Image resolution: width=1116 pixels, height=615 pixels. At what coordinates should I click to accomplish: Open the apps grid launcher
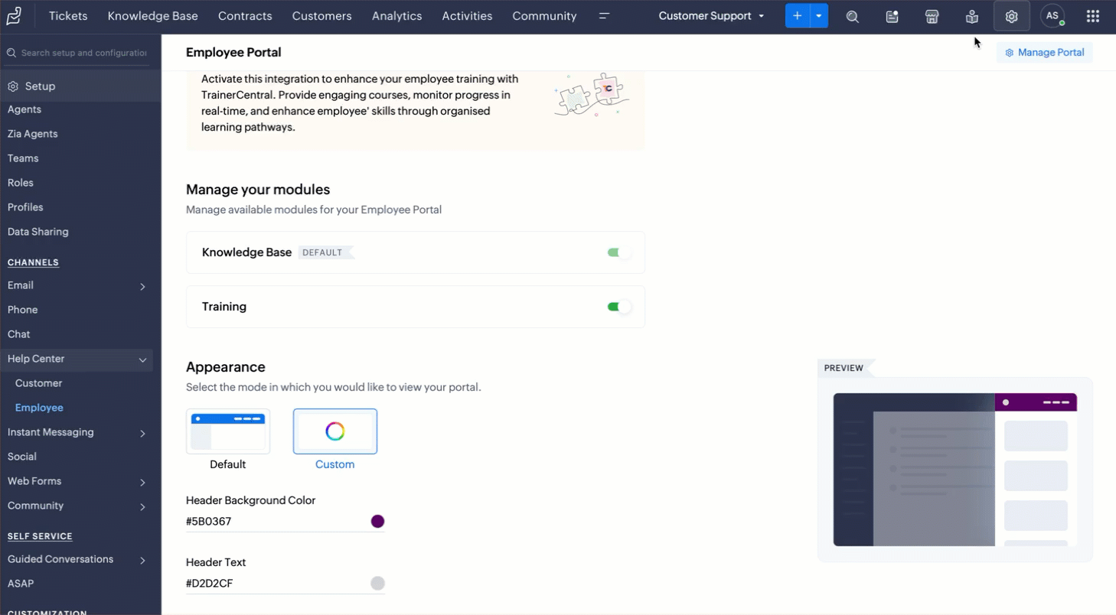(x=1093, y=16)
